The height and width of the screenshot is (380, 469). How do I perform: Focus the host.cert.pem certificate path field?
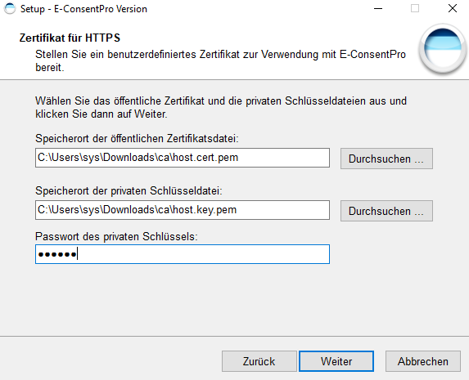[183, 158]
